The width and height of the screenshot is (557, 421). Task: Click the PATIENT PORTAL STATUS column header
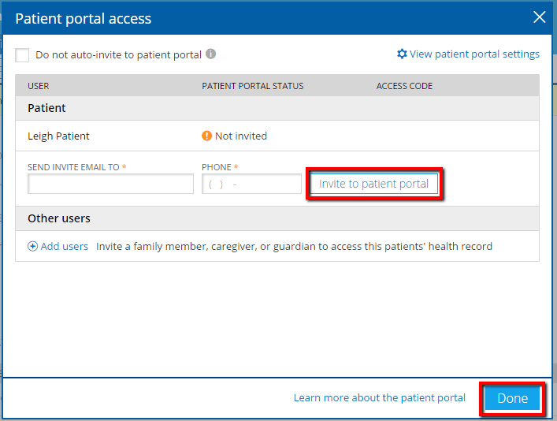tap(252, 86)
